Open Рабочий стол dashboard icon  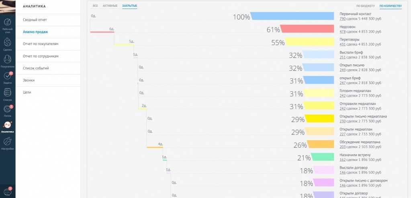pos(7,23)
